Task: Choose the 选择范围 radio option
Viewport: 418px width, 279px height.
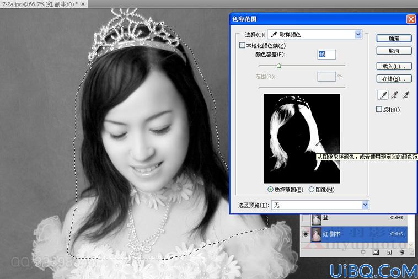Action: [270, 190]
